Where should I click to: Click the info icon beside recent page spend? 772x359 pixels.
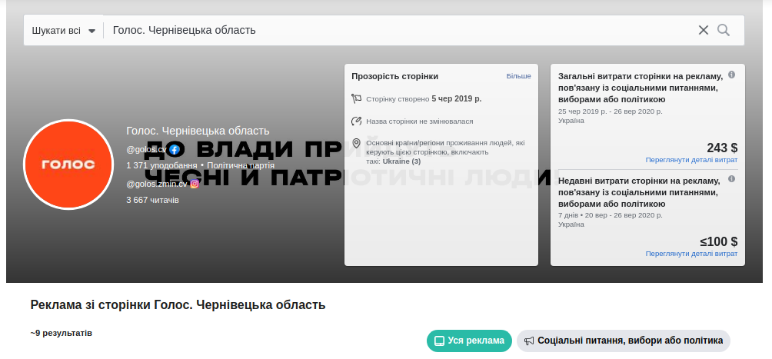(x=731, y=178)
